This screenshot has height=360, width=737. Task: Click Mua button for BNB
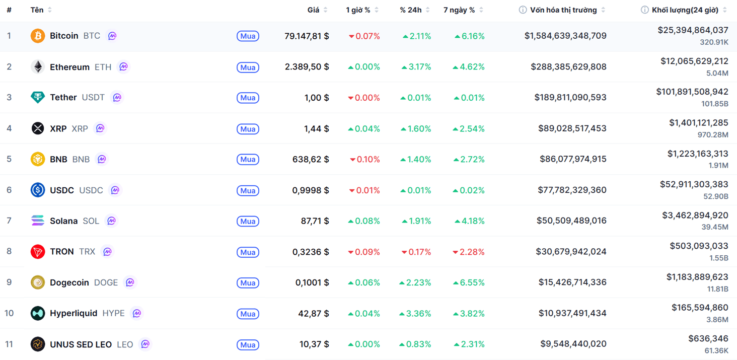point(248,160)
